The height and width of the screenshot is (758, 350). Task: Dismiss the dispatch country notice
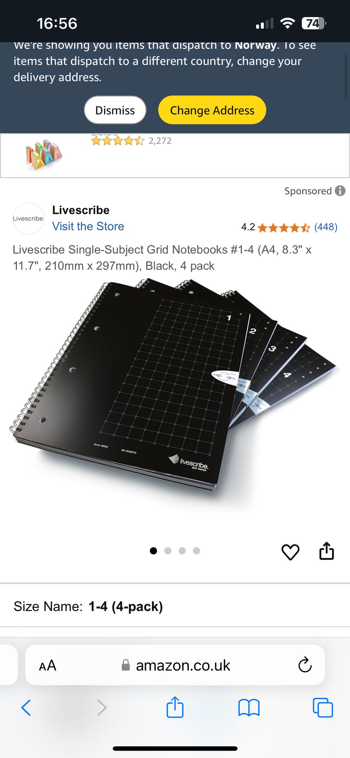pos(115,110)
